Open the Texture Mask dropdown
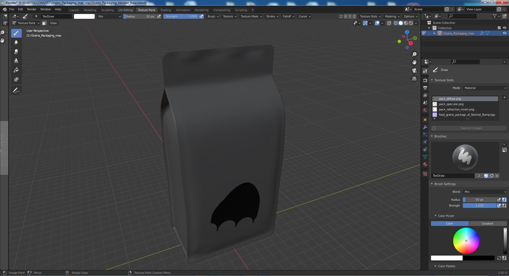Viewport: 509px width, 276px height. [x=251, y=16]
